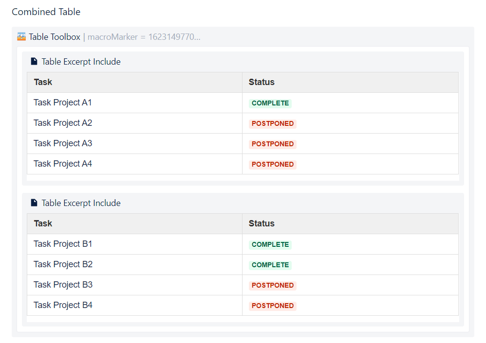Click the POSTPONED status badge for A2

click(x=273, y=124)
